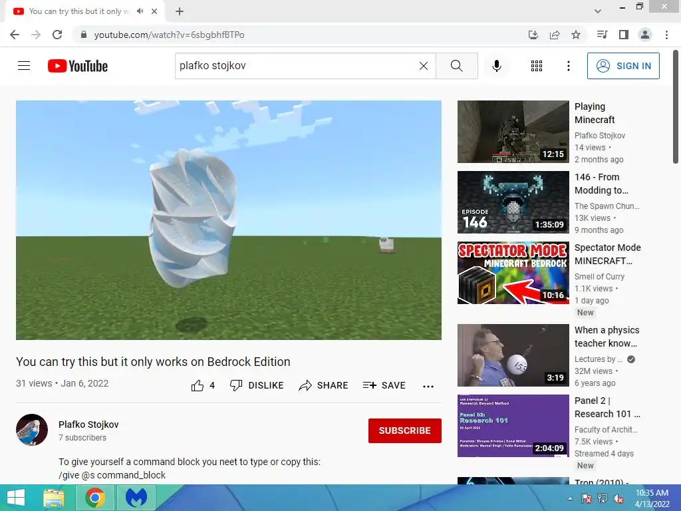Screen dimensions: 681x511
Task: Open Spectator Mode Minecraft Bedrock thumbnail
Action: pos(513,273)
